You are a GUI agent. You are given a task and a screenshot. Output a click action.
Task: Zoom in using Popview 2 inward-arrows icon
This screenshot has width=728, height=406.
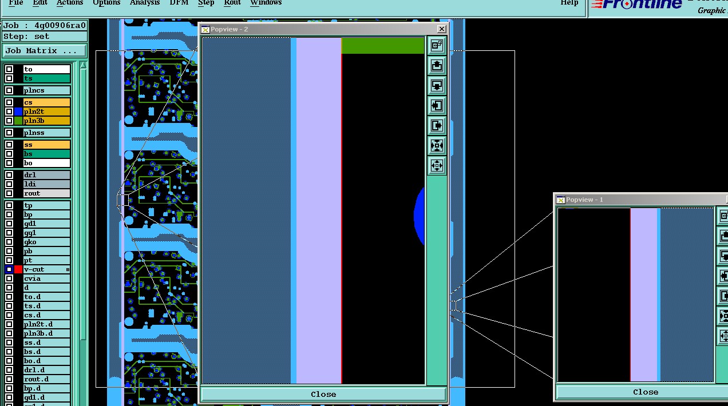[x=437, y=146]
